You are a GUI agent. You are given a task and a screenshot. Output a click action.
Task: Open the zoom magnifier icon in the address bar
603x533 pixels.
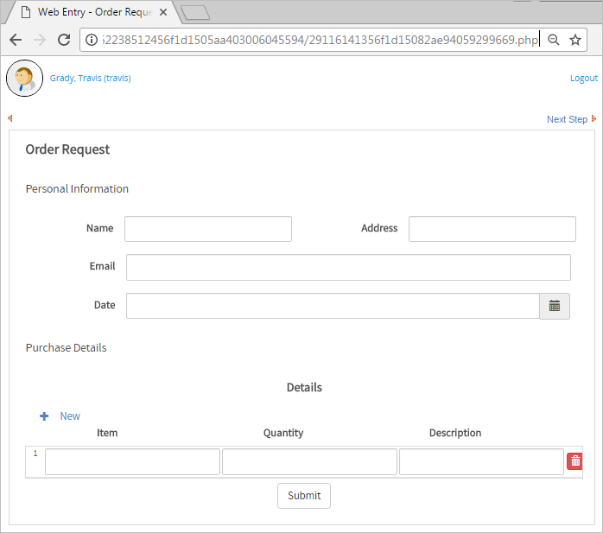point(554,40)
